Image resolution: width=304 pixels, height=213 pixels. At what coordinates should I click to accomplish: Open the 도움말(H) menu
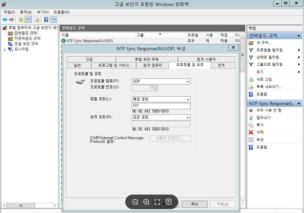(x=61, y=12)
